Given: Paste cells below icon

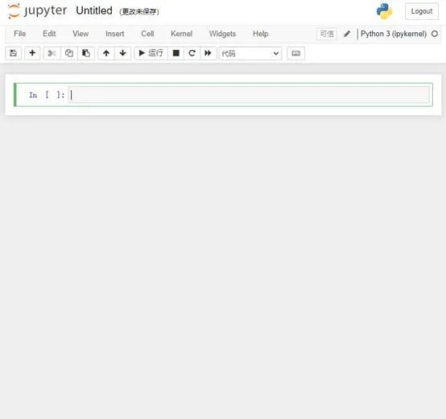Looking at the screenshot, I should coord(86,53).
